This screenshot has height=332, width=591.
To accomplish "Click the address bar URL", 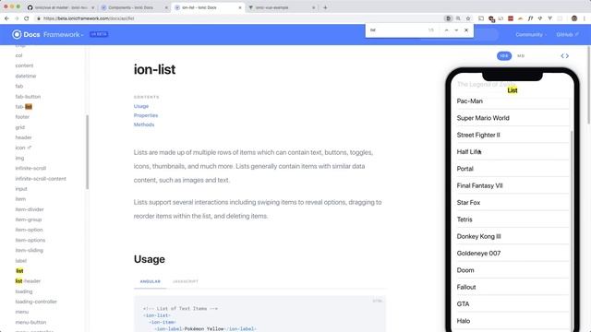I will (89, 18).
